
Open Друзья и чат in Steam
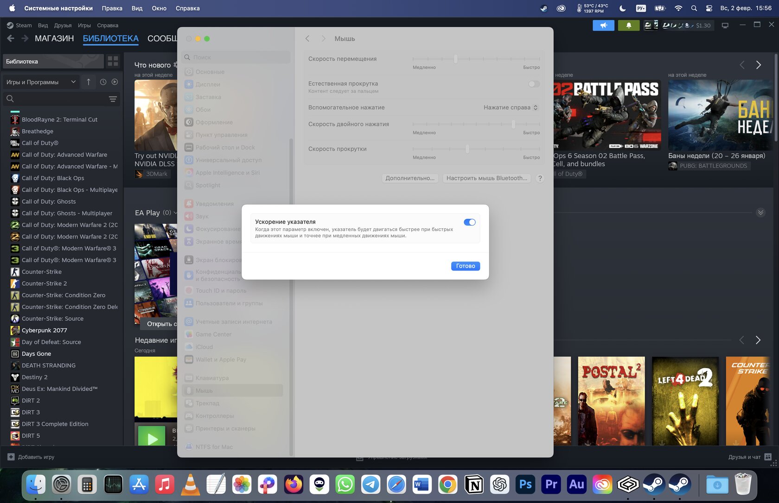coord(750,457)
